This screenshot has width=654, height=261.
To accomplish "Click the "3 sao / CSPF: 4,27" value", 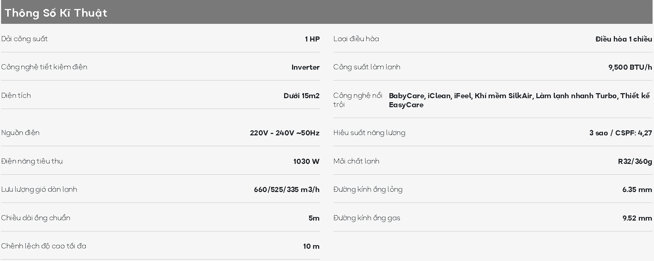I will [x=620, y=133].
